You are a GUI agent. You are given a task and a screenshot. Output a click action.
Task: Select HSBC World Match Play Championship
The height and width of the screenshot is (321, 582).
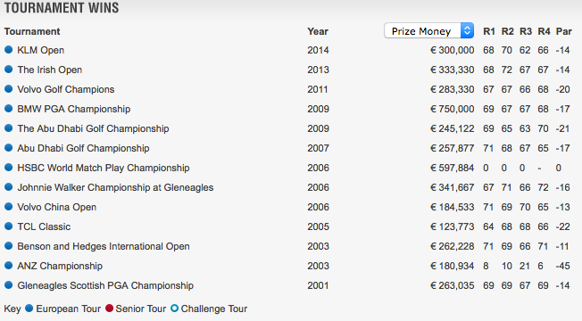point(104,168)
